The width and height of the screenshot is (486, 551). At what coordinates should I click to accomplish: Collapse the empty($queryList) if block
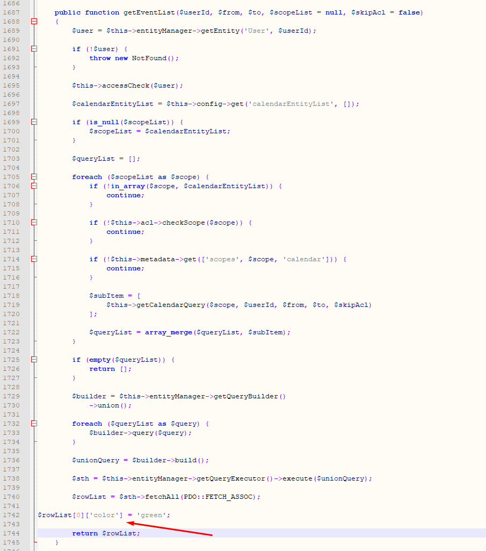(x=34, y=360)
